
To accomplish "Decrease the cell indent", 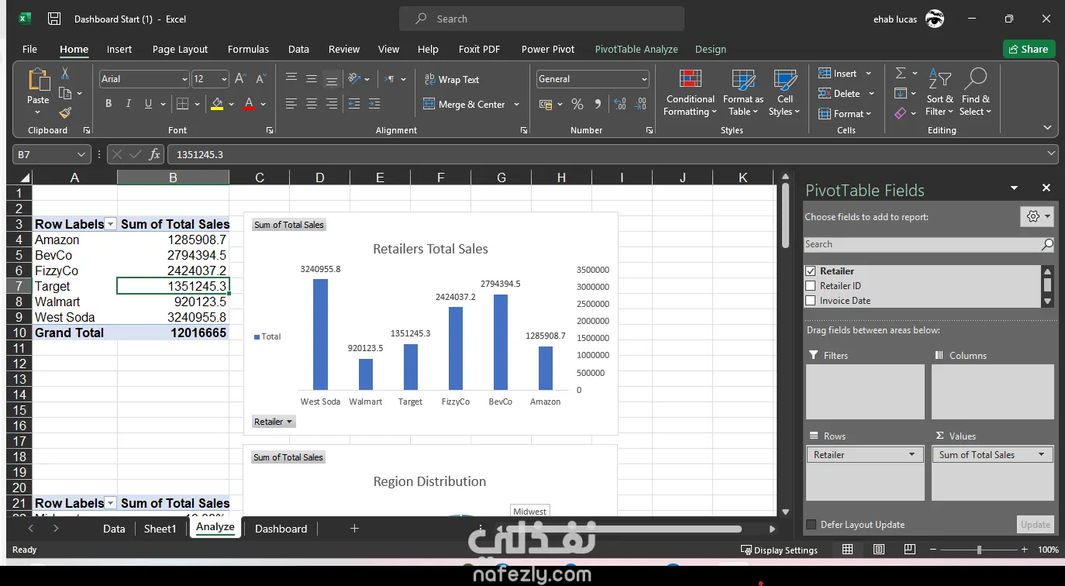I will (x=354, y=104).
